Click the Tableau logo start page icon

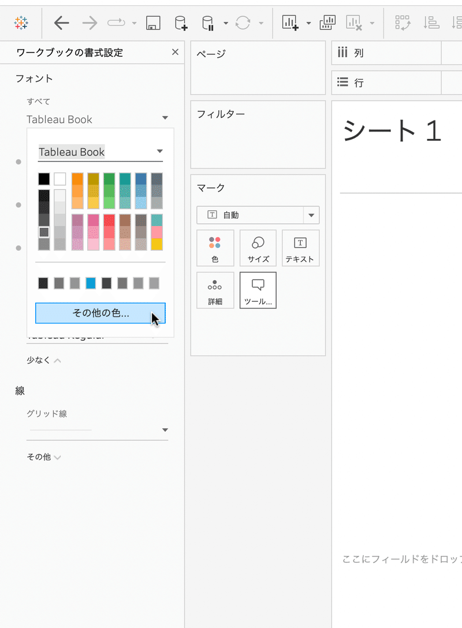tap(21, 23)
